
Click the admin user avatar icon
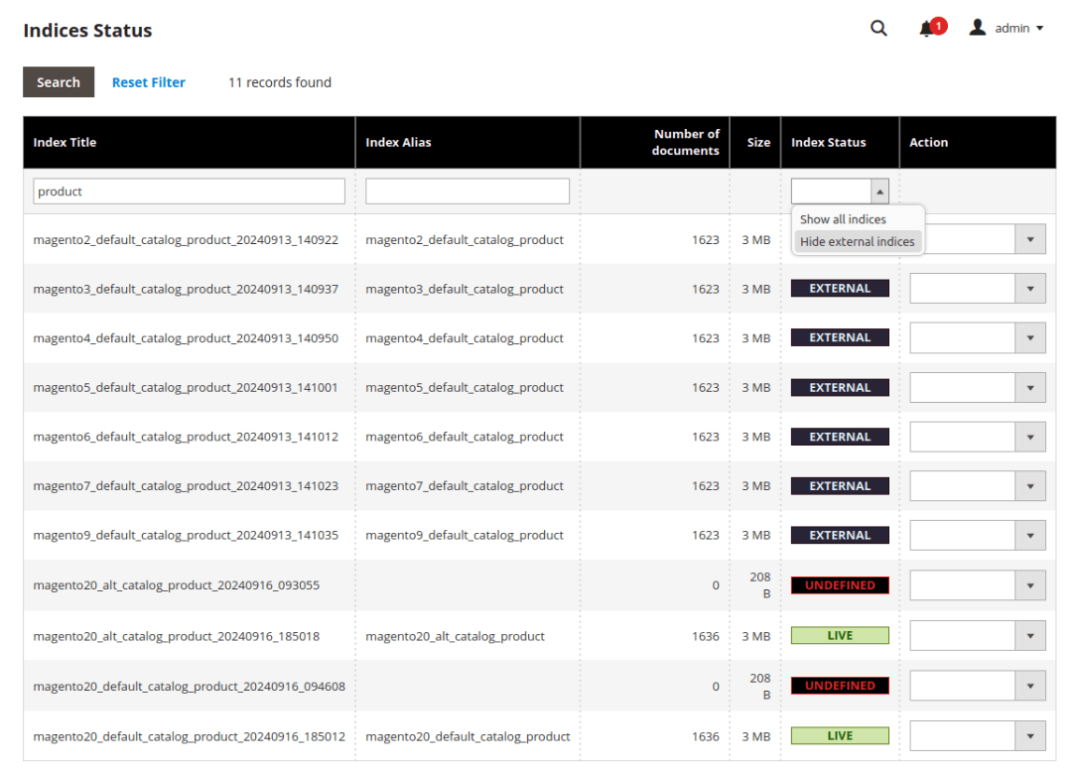click(x=978, y=28)
